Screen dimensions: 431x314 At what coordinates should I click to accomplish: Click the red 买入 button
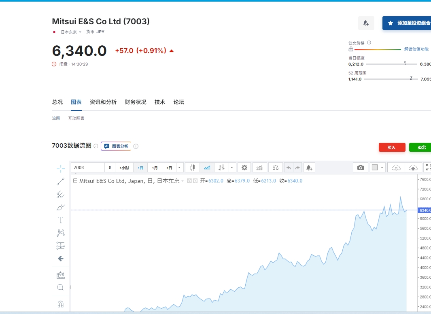coord(392,148)
